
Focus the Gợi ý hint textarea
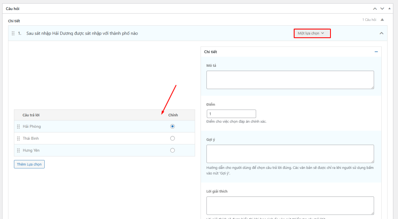(x=290, y=154)
